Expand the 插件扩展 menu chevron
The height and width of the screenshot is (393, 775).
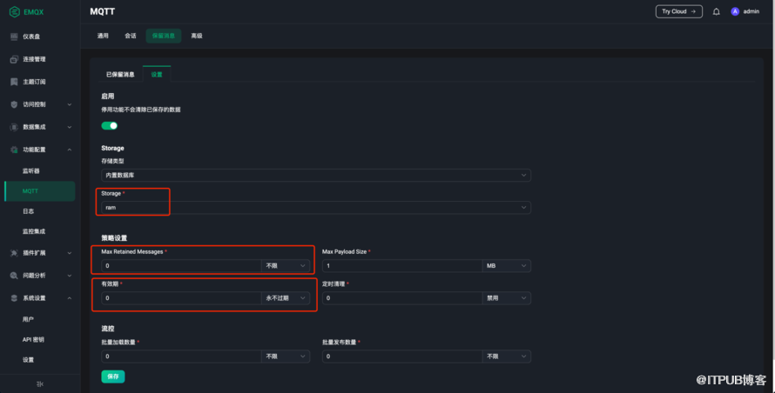point(69,253)
